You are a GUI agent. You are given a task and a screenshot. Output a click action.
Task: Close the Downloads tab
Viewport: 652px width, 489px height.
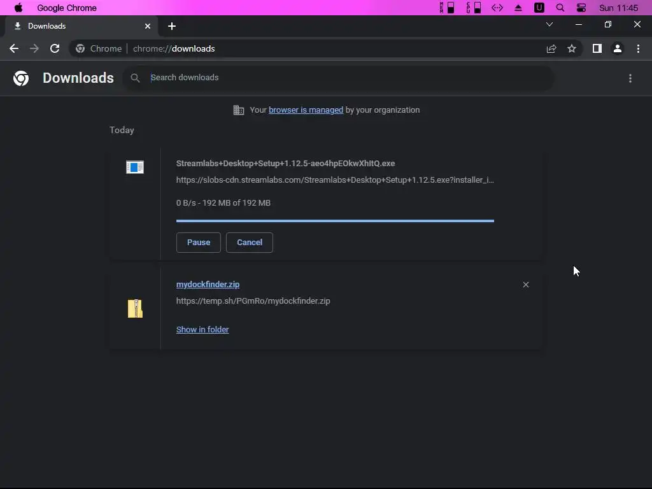point(148,26)
